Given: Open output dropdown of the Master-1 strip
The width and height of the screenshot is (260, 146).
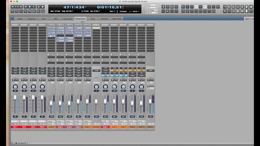Looking at the screenshot, I should coord(150,124).
